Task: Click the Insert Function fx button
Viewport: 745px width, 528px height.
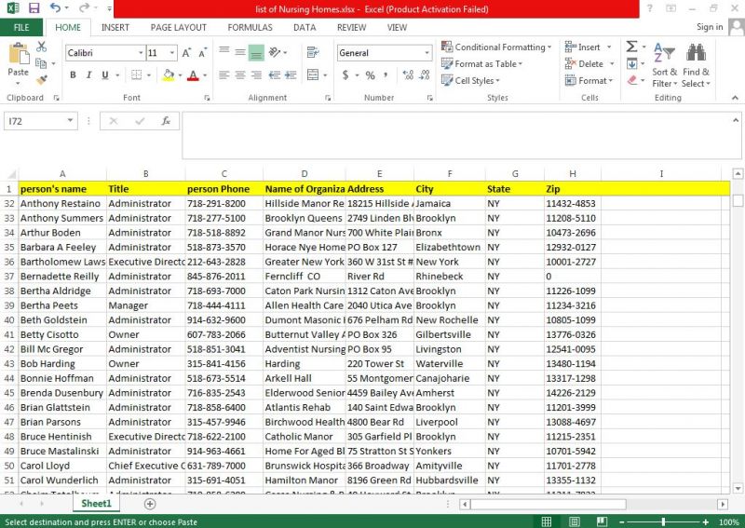Action: [x=166, y=121]
